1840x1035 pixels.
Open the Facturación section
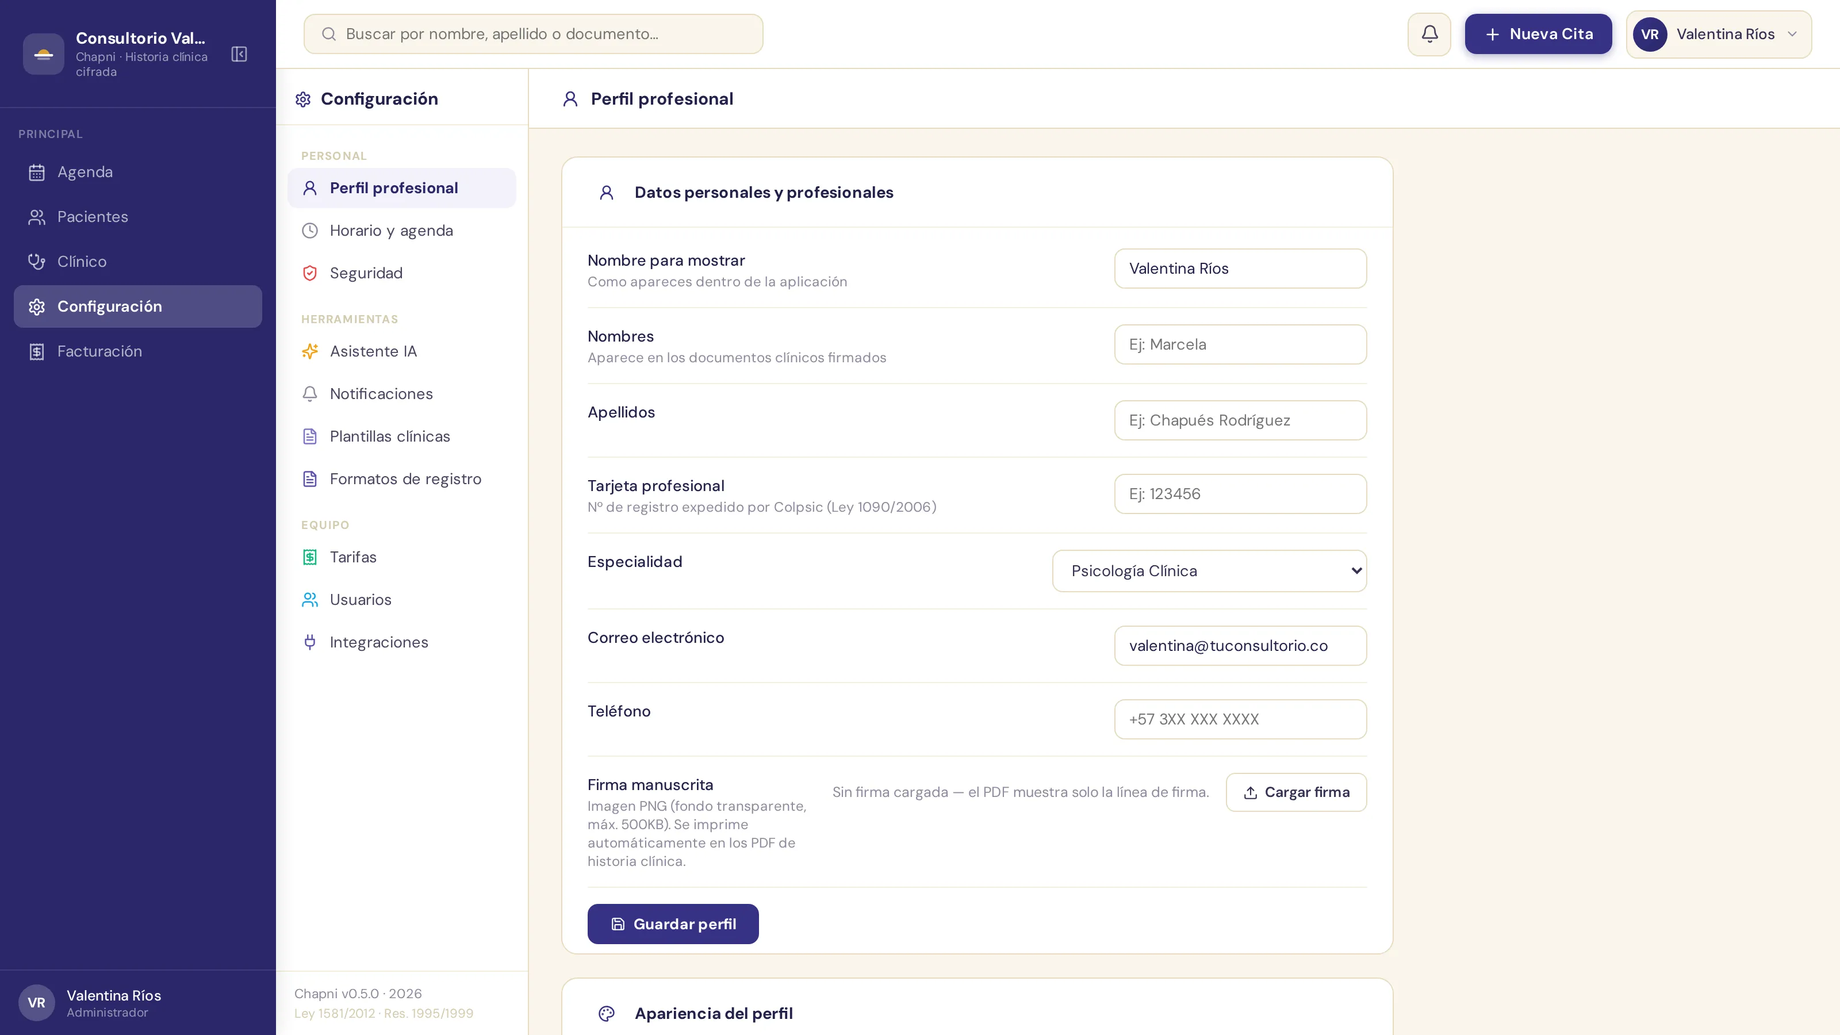(x=138, y=351)
